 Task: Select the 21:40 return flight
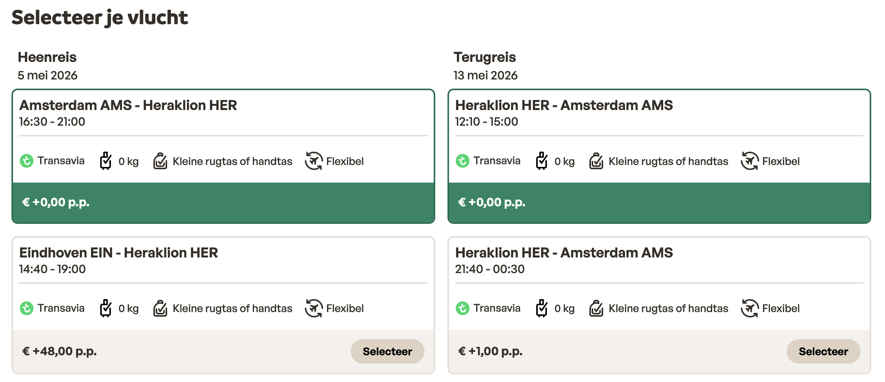point(823,351)
